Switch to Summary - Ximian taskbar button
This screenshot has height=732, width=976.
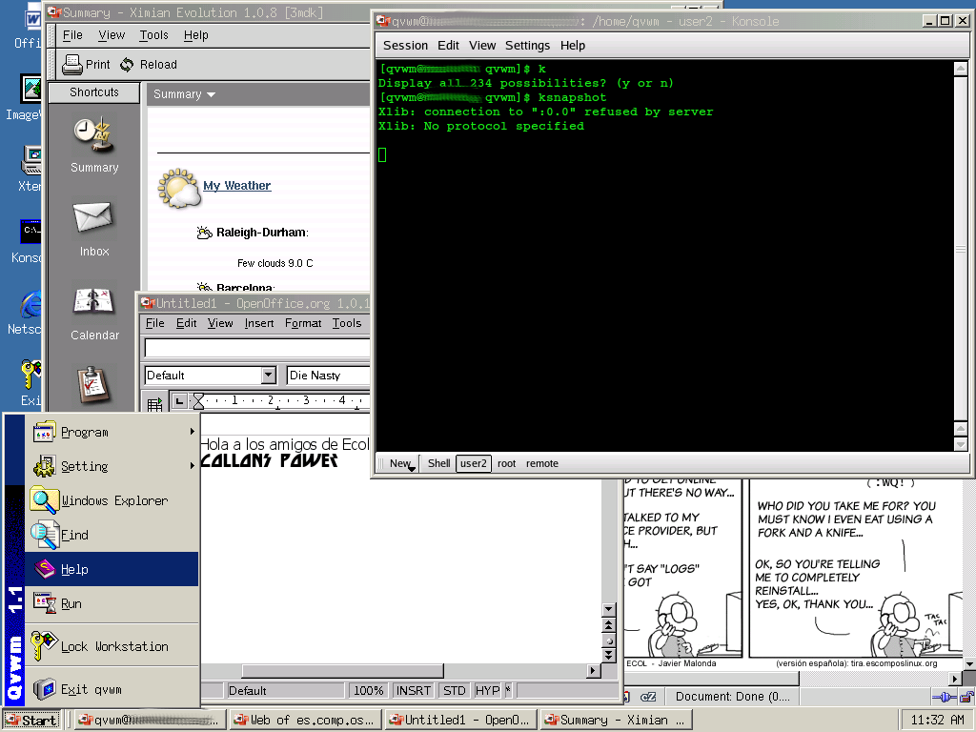click(x=616, y=721)
